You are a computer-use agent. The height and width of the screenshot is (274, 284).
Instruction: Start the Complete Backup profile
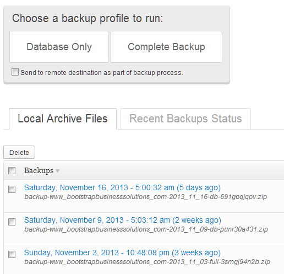click(x=166, y=47)
